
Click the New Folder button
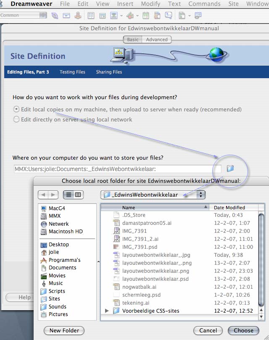tap(64, 330)
